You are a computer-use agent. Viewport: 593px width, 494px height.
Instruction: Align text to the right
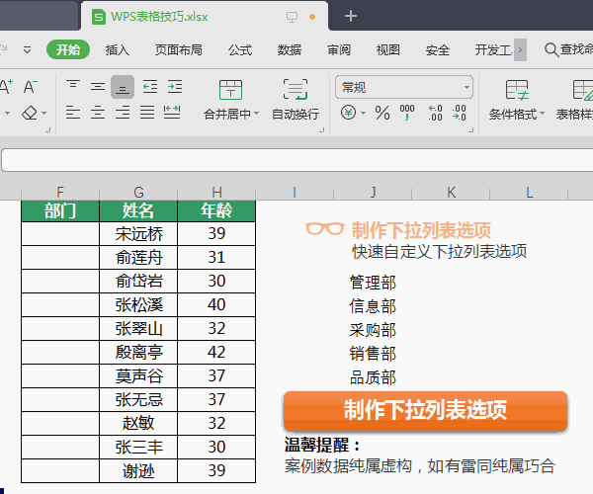click(123, 113)
